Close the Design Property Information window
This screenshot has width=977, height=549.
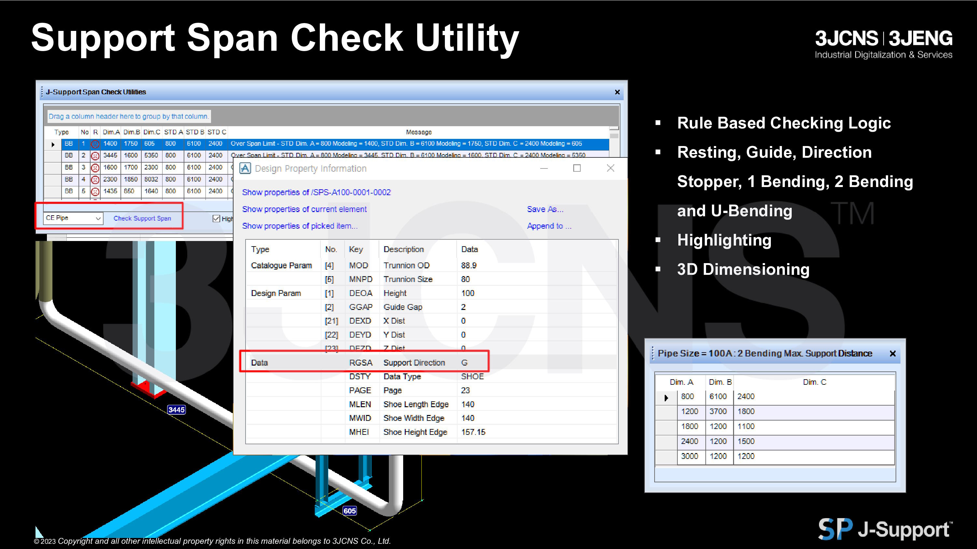pyautogui.click(x=610, y=168)
